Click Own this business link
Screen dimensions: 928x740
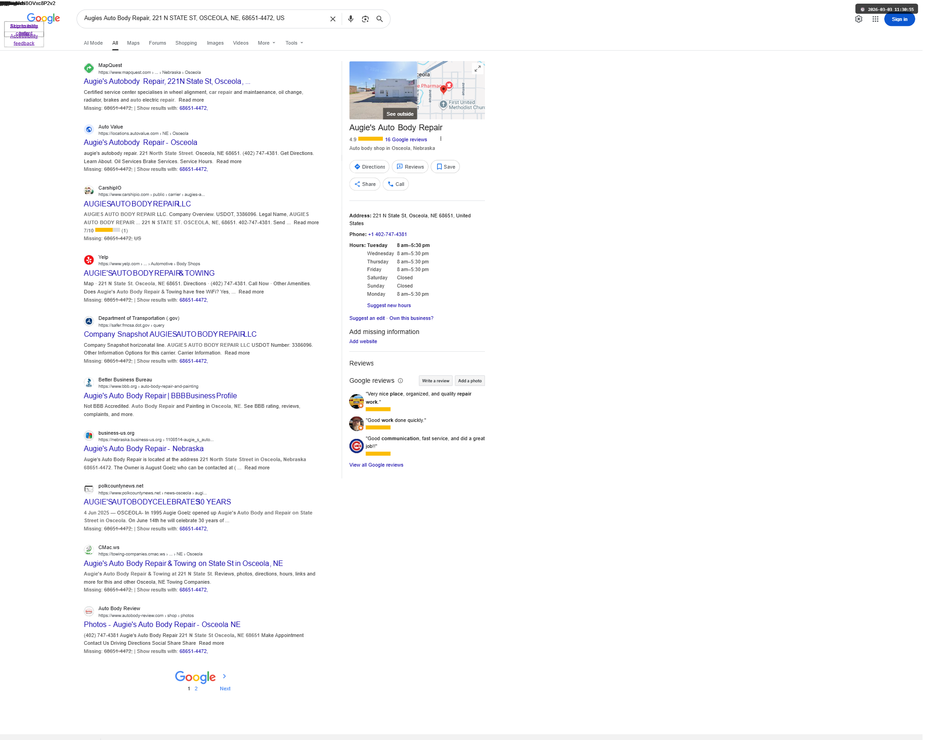point(411,318)
